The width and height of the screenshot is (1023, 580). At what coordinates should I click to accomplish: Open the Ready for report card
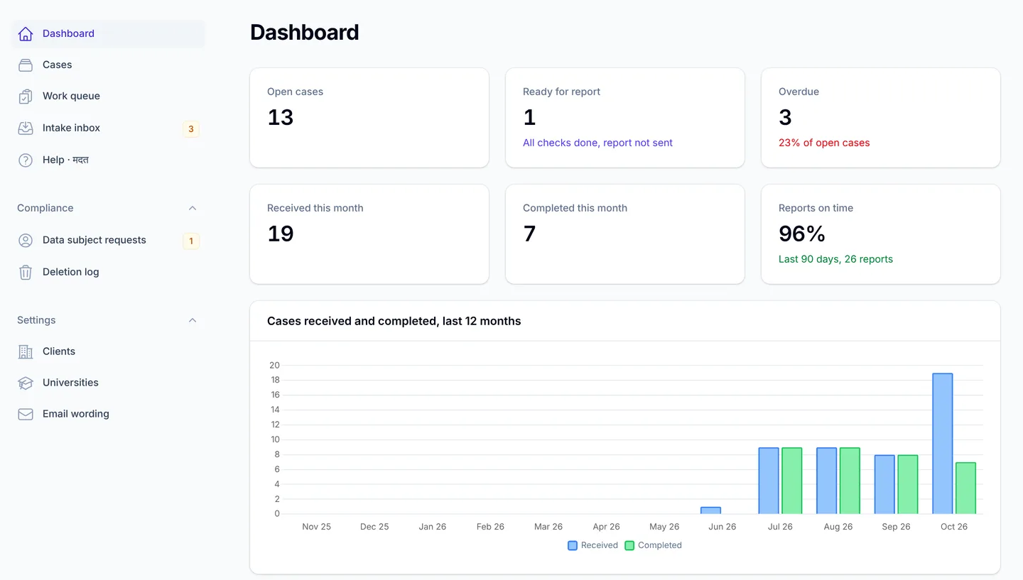625,118
